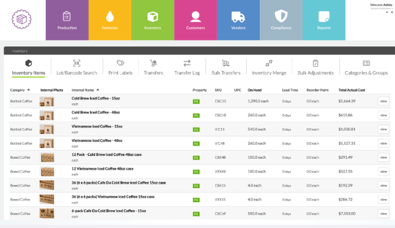Open the Bulk Adjustments tab

click(316, 68)
